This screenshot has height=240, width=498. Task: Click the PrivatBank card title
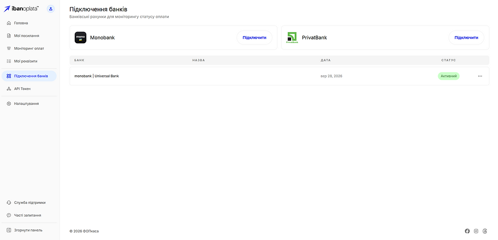pos(315,38)
